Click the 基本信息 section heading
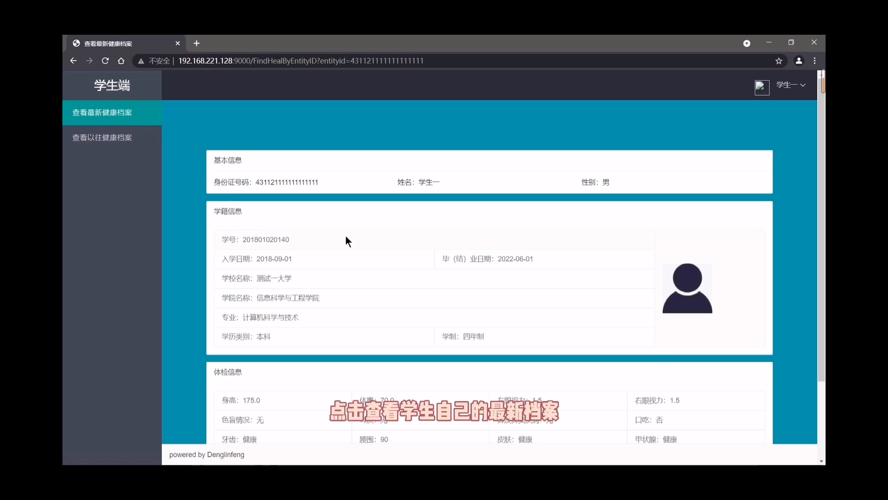This screenshot has height=500, width=888. (x=228, y=160)
